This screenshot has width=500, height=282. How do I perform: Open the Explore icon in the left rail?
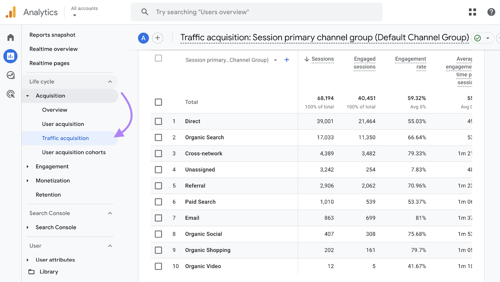[10, 75]
